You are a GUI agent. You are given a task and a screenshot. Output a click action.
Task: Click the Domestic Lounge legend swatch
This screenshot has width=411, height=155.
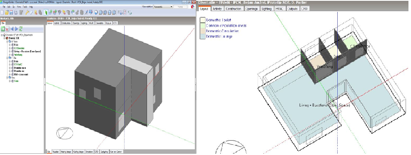point(203,36)
